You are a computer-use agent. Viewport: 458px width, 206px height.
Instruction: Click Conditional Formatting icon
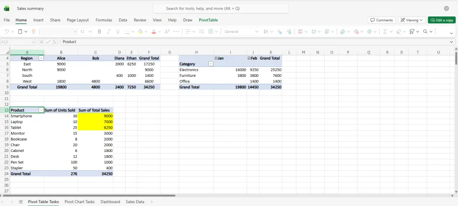pyautogui.click(x=300, y=32)
